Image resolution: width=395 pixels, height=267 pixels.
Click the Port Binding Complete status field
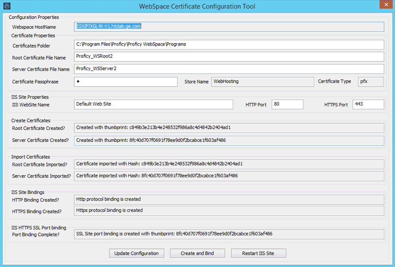[x=229, y=234]
